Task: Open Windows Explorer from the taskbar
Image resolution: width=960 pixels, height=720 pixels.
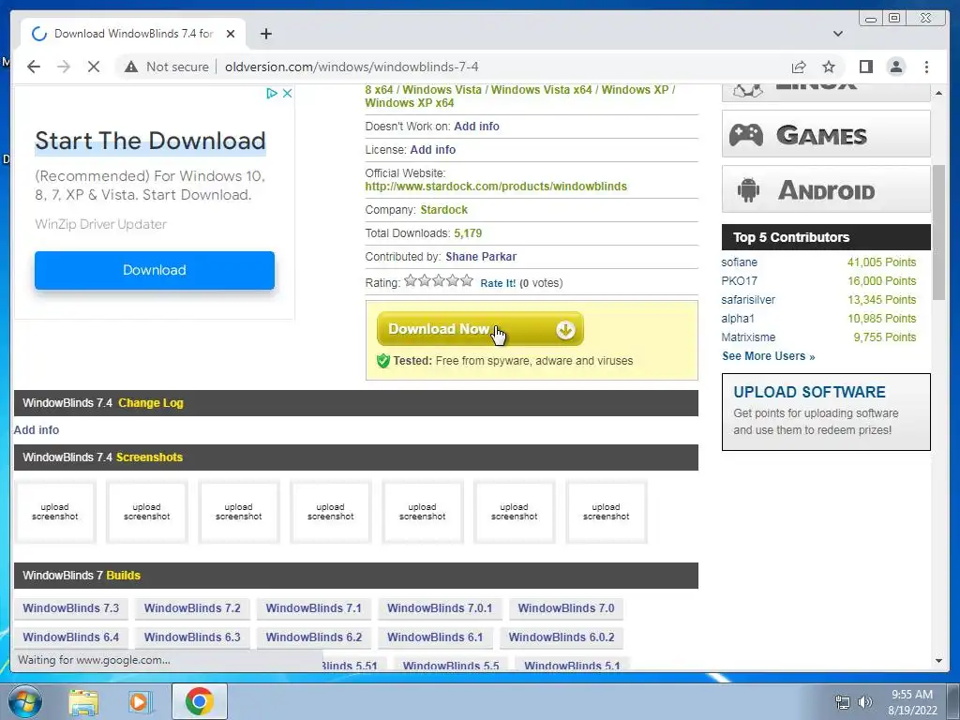Action: (83, 702)
